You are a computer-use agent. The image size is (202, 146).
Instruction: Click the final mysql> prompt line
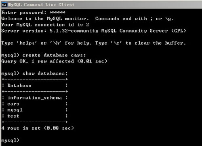tap(11, 140)
